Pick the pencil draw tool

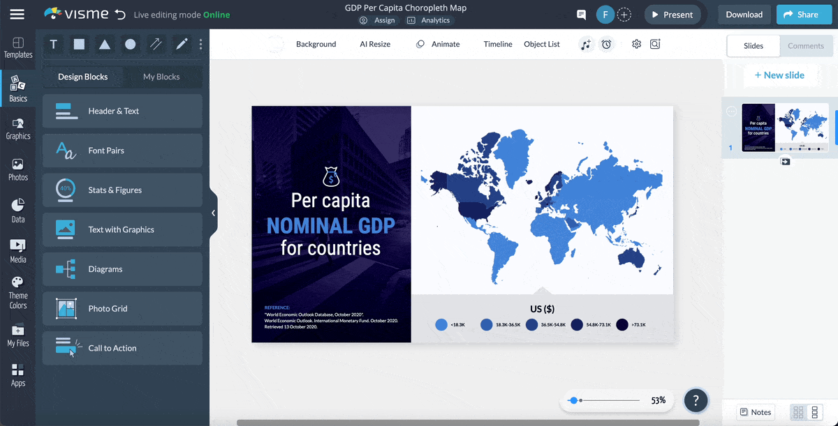[x=182, y=45]
